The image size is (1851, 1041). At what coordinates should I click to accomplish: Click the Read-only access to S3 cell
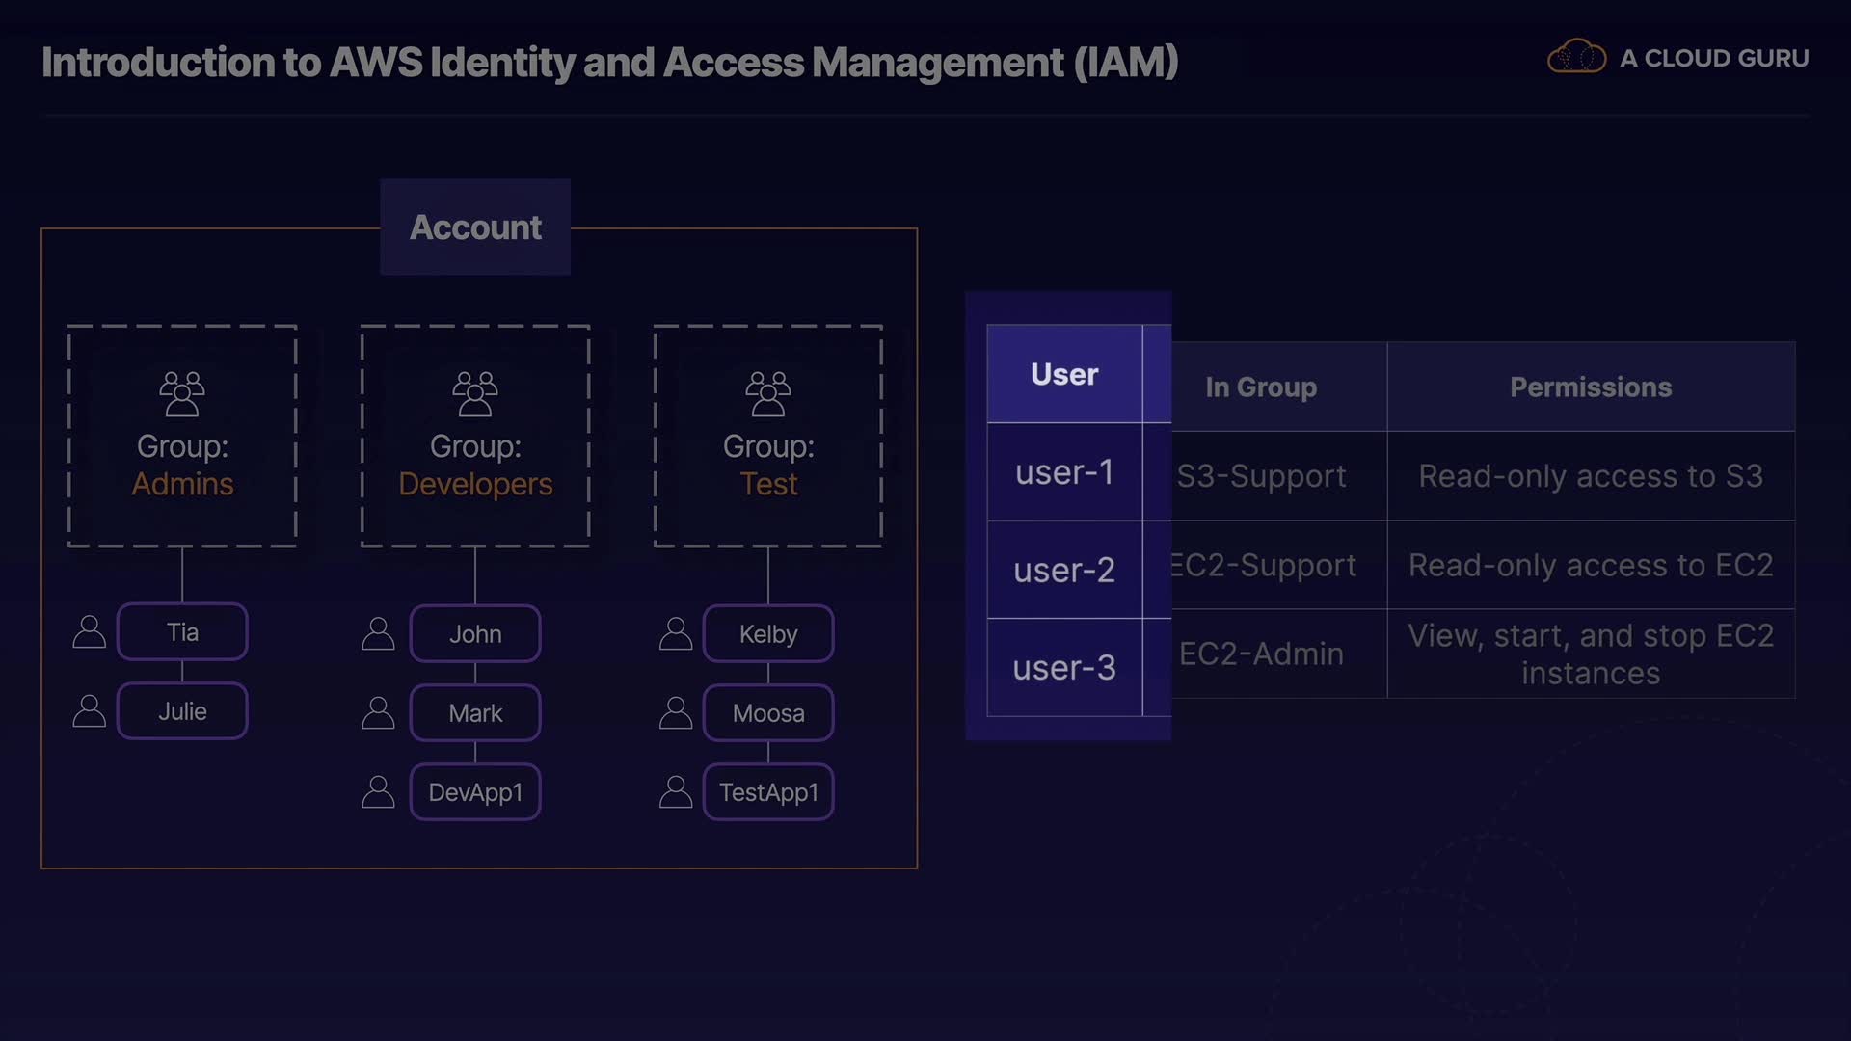coord(1591,476)
